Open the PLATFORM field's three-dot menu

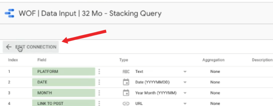tap(99, 71)
